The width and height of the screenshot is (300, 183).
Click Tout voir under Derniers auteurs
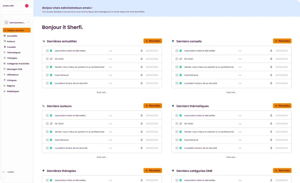(x=102, y=157)
